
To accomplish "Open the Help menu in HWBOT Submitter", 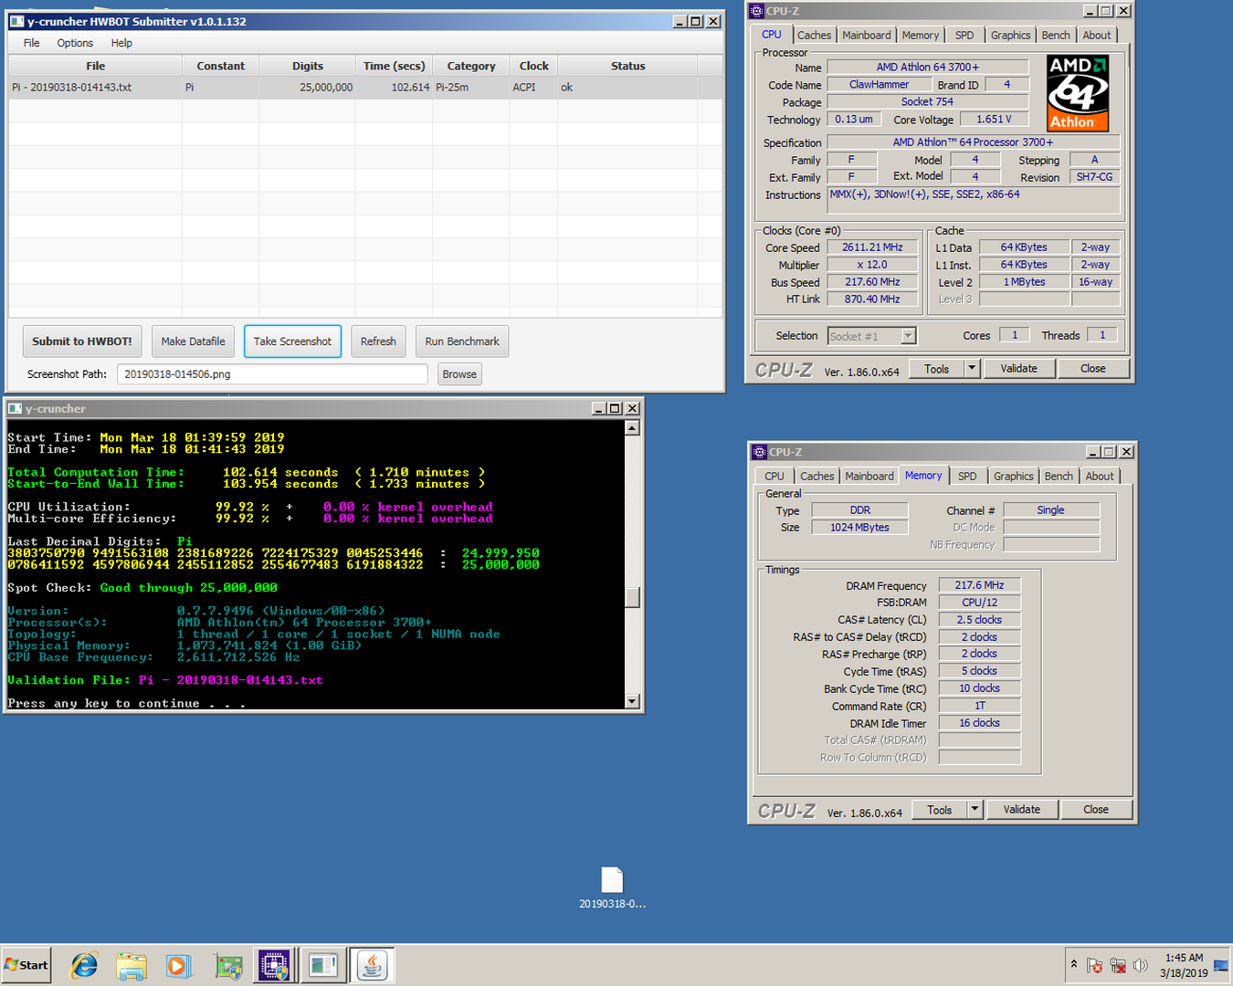I will tap(121, 43).
